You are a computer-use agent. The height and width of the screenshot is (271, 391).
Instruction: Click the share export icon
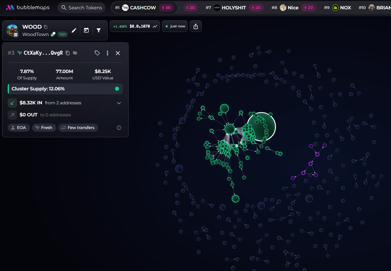pos(195,26)
